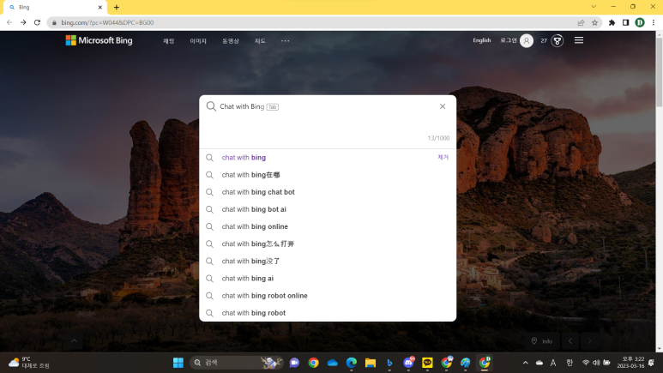Viewport: 663px width, 373px height.
Task: Open the Chrome profile avatar
Action: click(x=640, y=22)
